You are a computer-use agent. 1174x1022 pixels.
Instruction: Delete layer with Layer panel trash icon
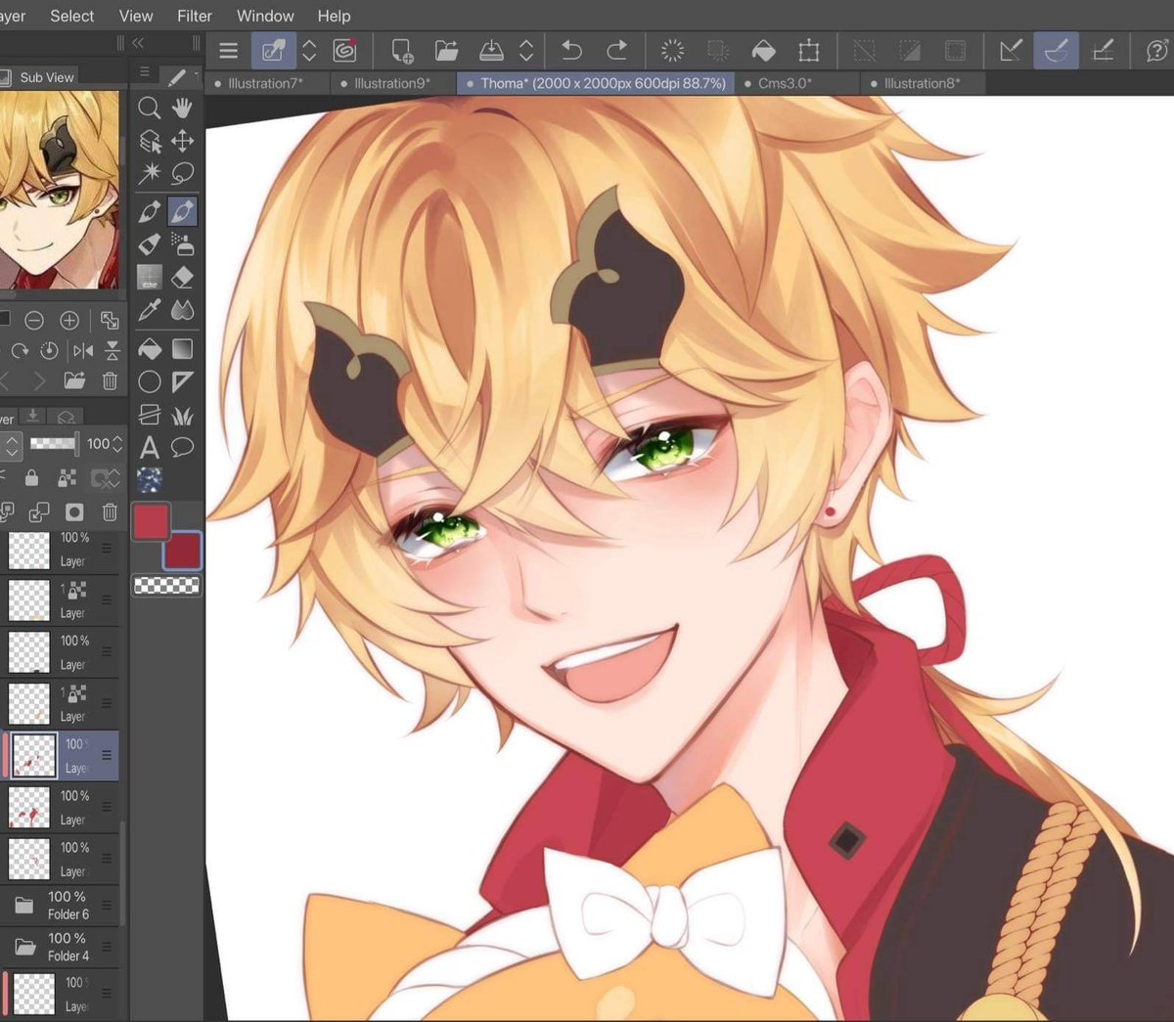click(x=110, y=511)
